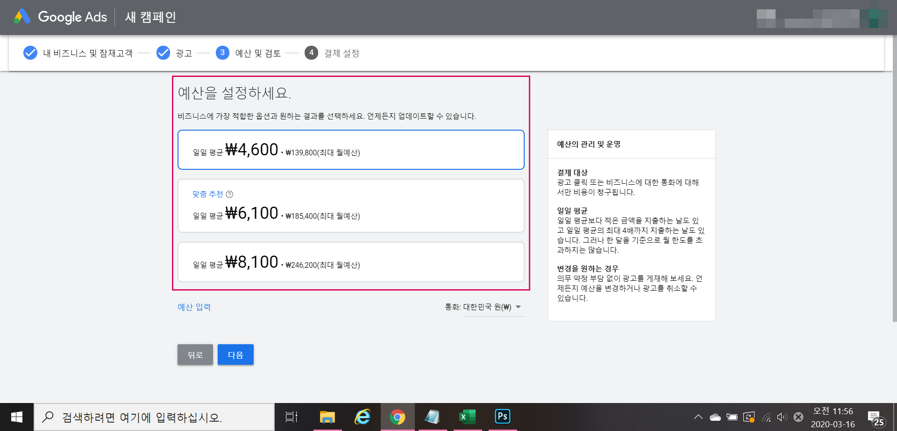897x431 pixels.
Task: Go to step 내 비즈니스 및 잠재고객
Action: pos(78,53)
